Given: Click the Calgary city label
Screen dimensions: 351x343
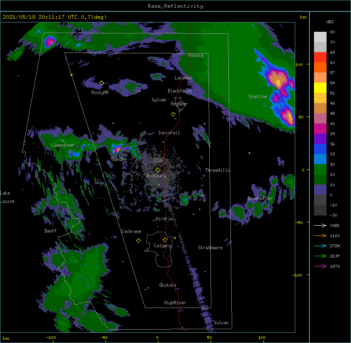Looking at the screenshot, I should pos(163,246).
